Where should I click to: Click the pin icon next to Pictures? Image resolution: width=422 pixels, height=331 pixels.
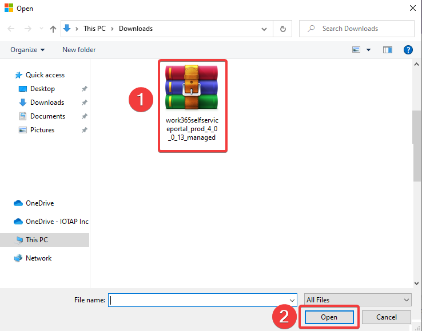(85, 130)
